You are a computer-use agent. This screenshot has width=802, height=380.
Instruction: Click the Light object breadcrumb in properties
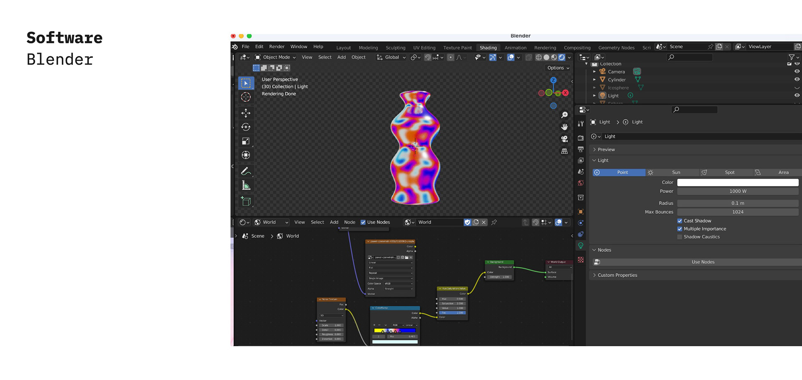click(604, 122)
